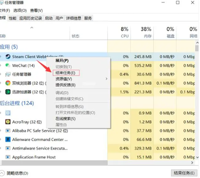This screenshot has width=200, height=178.
Task: Expand the Antimalware Service Executable row
Action: click(x=1, y=148)
